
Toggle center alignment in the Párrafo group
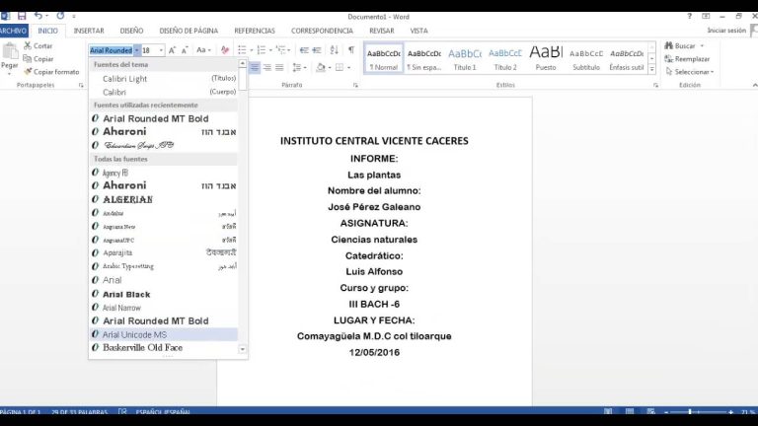(255, 67)
